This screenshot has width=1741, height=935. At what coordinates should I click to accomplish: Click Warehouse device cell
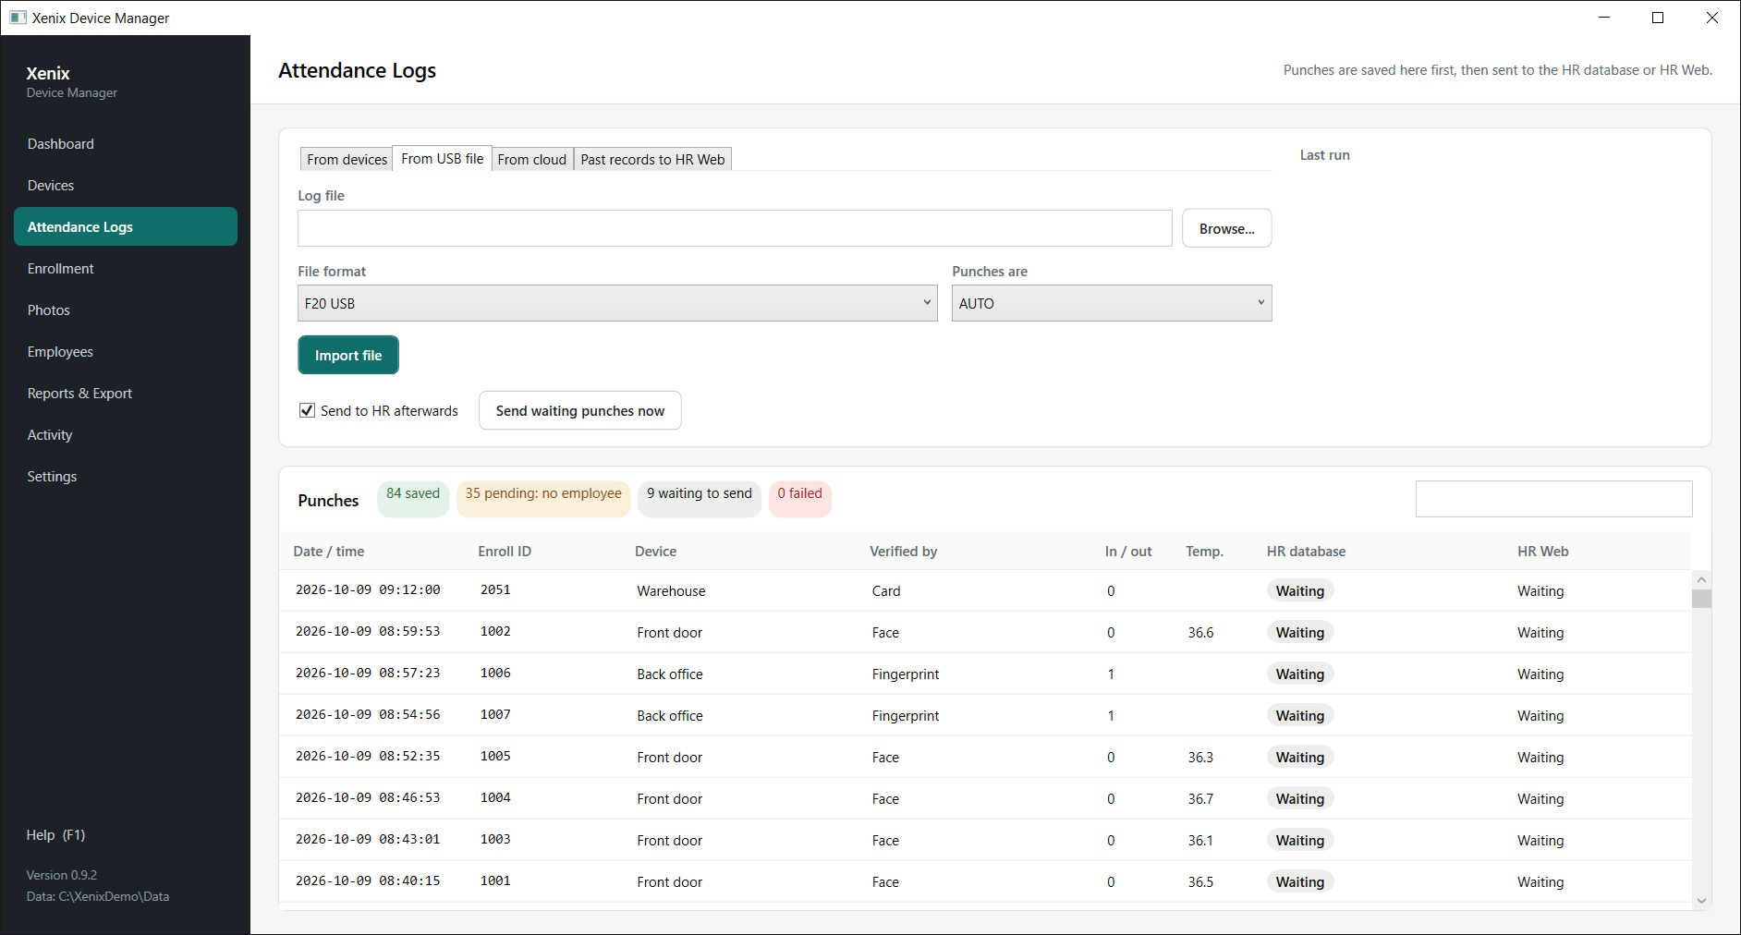671,591
